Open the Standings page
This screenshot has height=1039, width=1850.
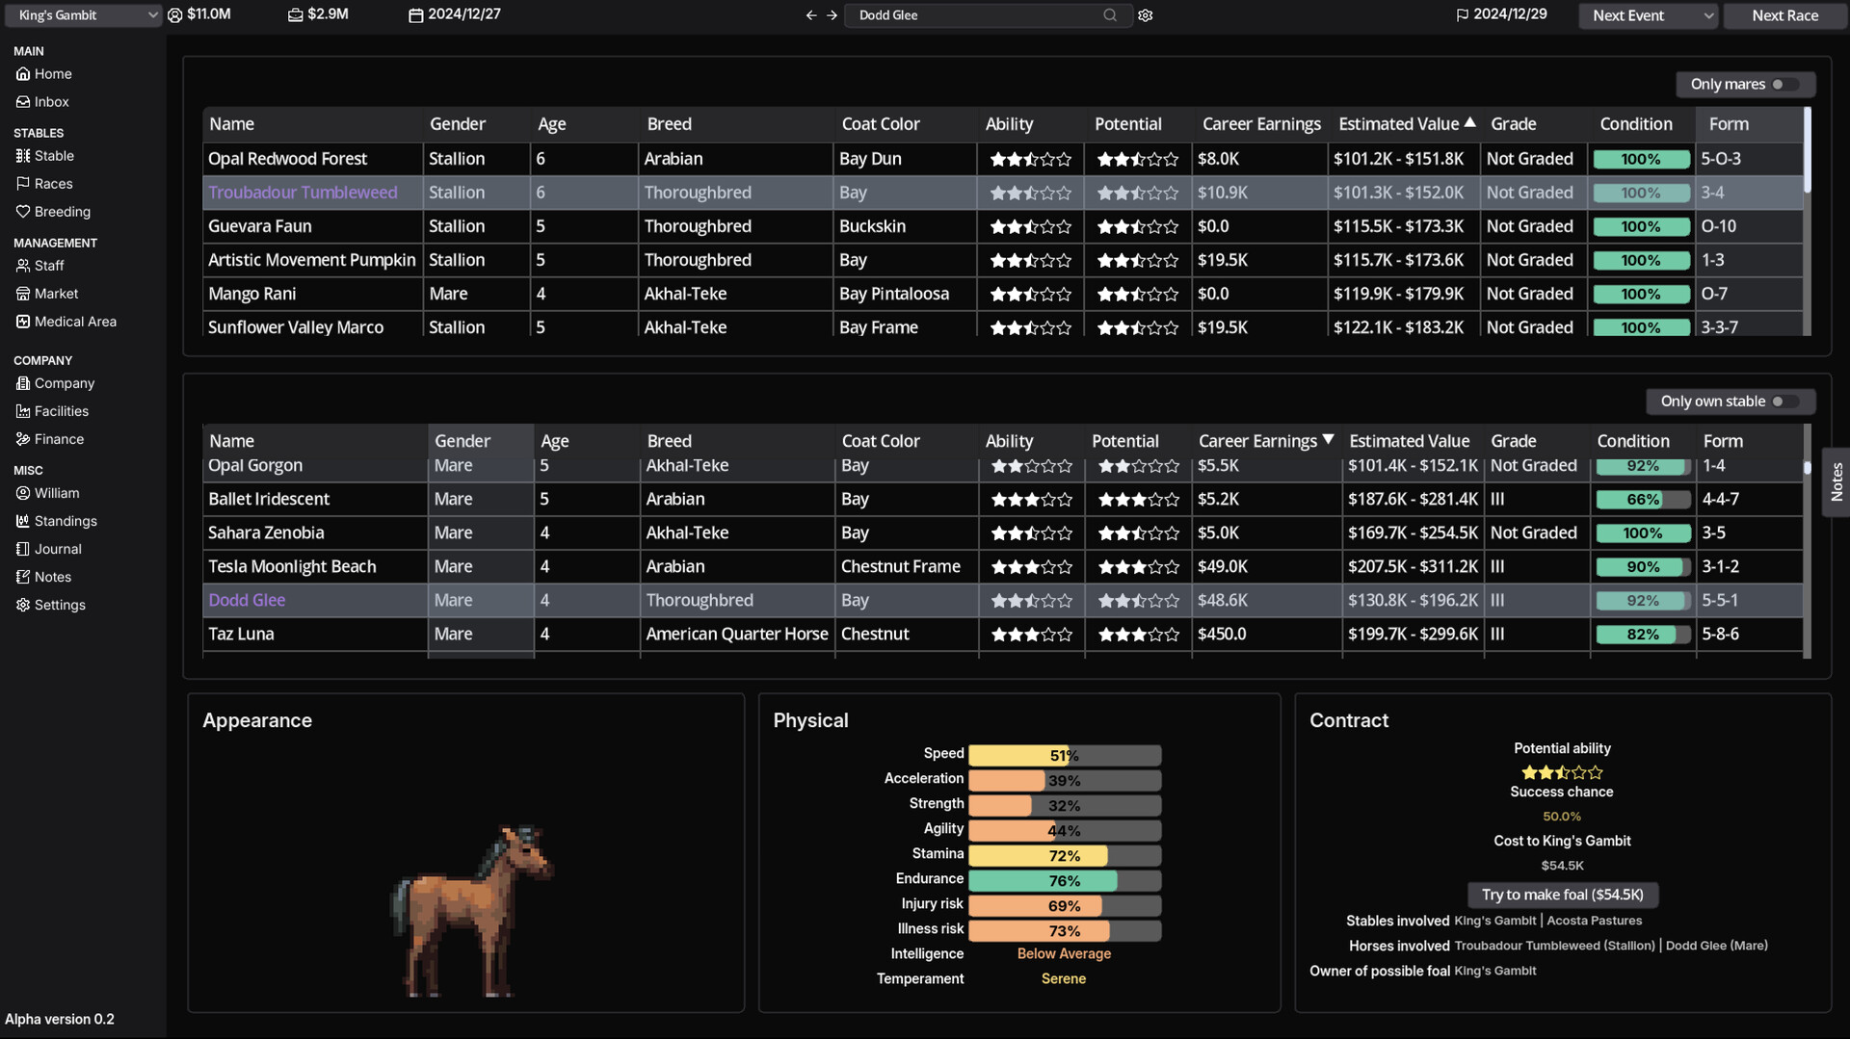[x=65, y=521]
